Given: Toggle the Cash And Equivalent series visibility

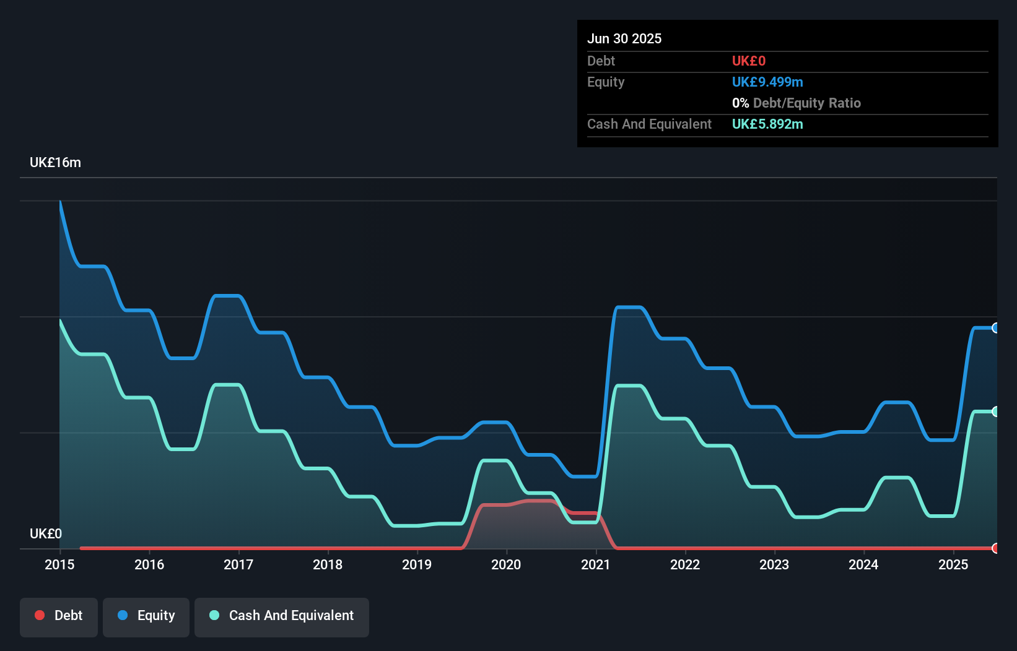Looking at the screenshot, I should coord(281,616).
